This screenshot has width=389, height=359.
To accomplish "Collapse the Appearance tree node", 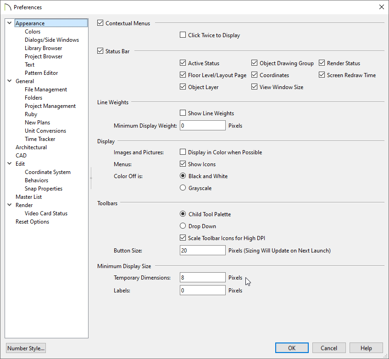I will [10, 23].
